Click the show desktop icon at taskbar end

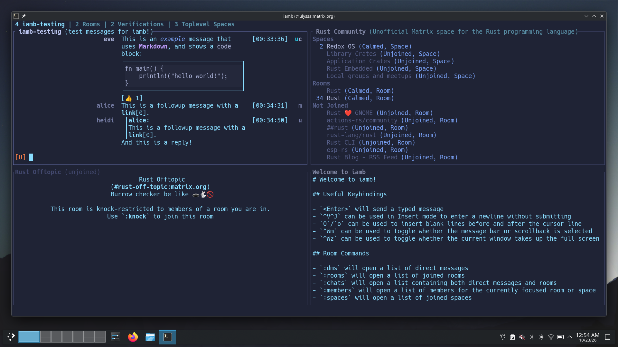click(x=608, y=337)
